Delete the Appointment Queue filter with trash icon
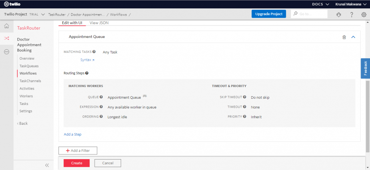Image resolution: width=370 pixels, height=170 pixels. [x=344, y=37]
